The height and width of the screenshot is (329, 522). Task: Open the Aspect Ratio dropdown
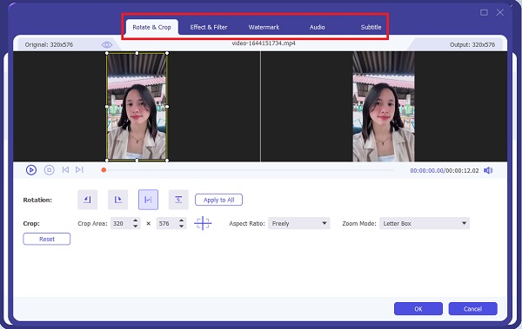tap(299, 223)
